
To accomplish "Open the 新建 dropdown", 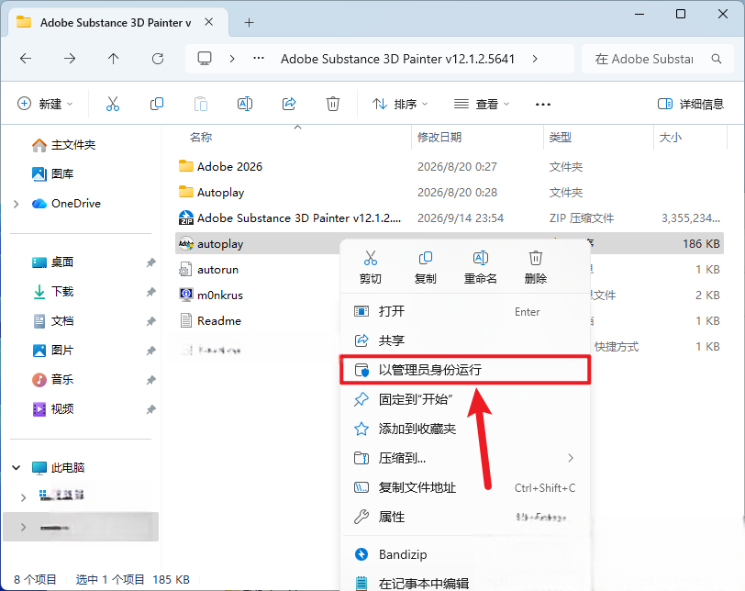I will 45,104.
